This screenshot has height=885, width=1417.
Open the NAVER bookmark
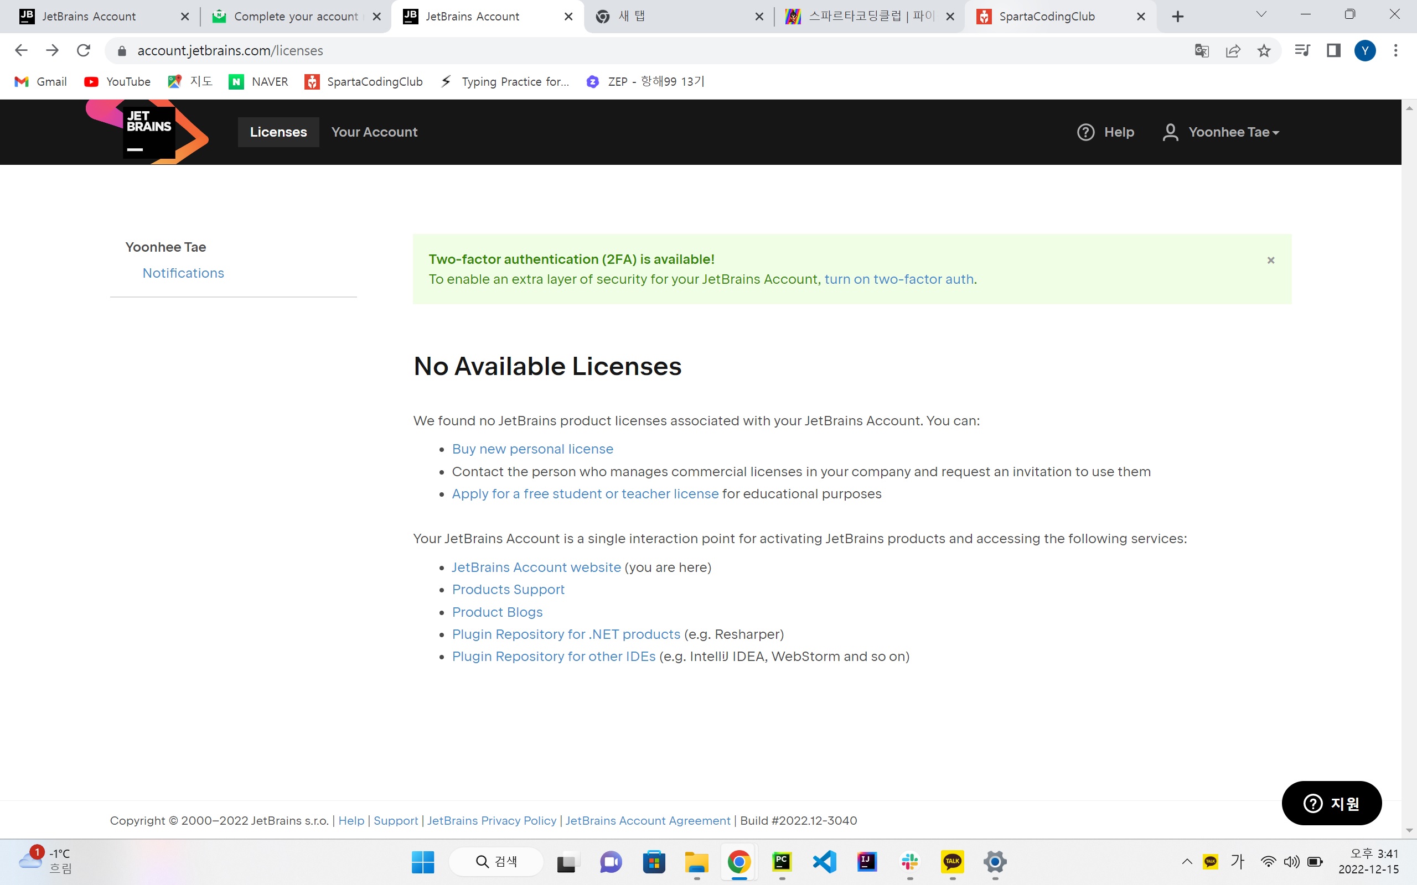[258, 82]
